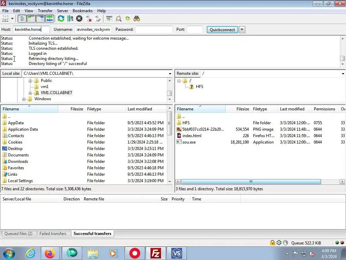
Task: Click the message log scrollbar thumb
Action: click(343, 58)
